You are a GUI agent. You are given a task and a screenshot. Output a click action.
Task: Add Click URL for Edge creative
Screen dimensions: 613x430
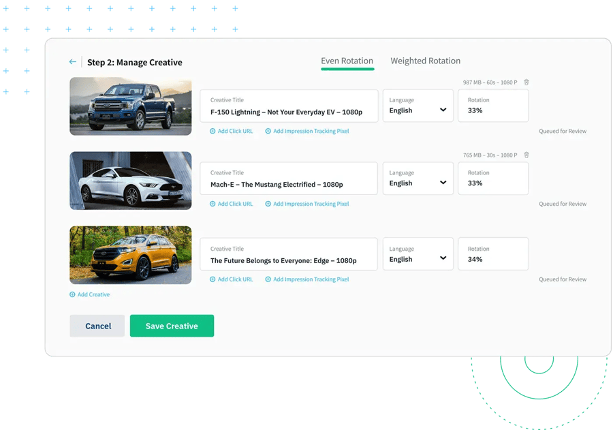[232, 279]
